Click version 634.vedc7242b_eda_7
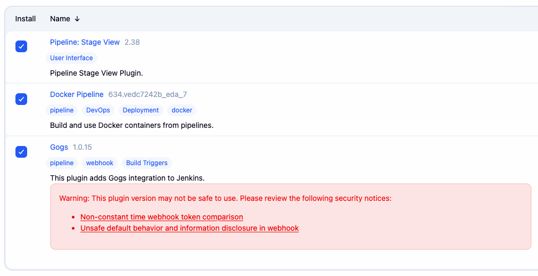 click(147, 94)
